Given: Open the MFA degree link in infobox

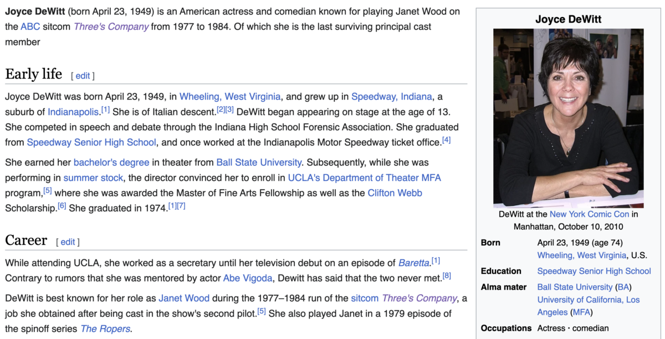Looking at the screenshot, I should pos(580,312).
